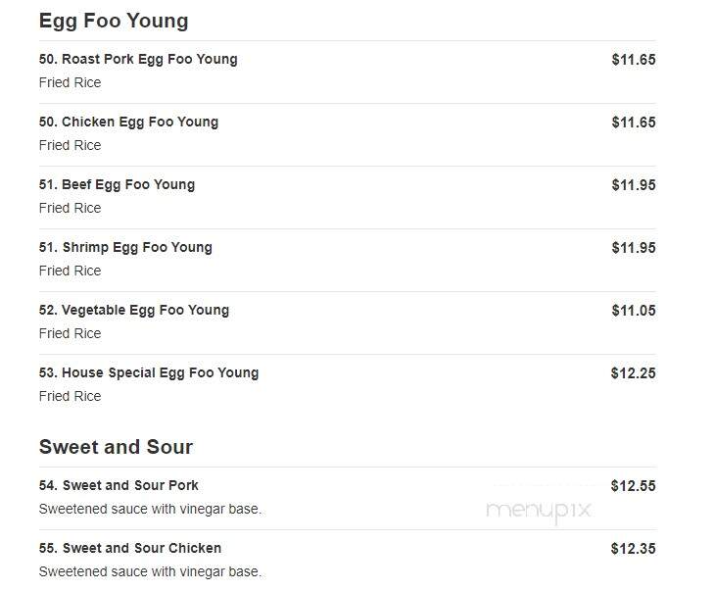The image size is (714, 591).
Task: Click the $11.95 price for Beef Egg Foo Young
Action: [x=634, y=185]
